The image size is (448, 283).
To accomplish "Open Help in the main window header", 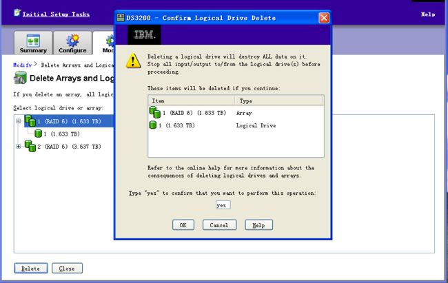I will 428,14.
